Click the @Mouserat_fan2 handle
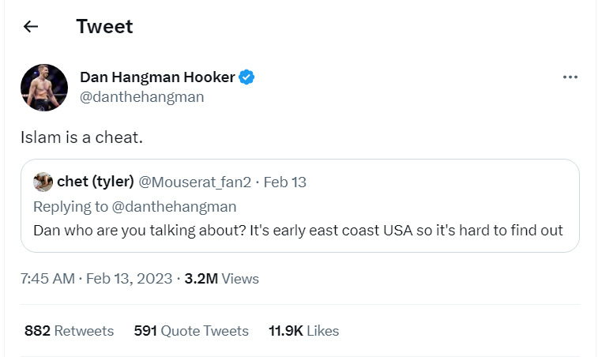602x357 pixels. tap(194, 182)
